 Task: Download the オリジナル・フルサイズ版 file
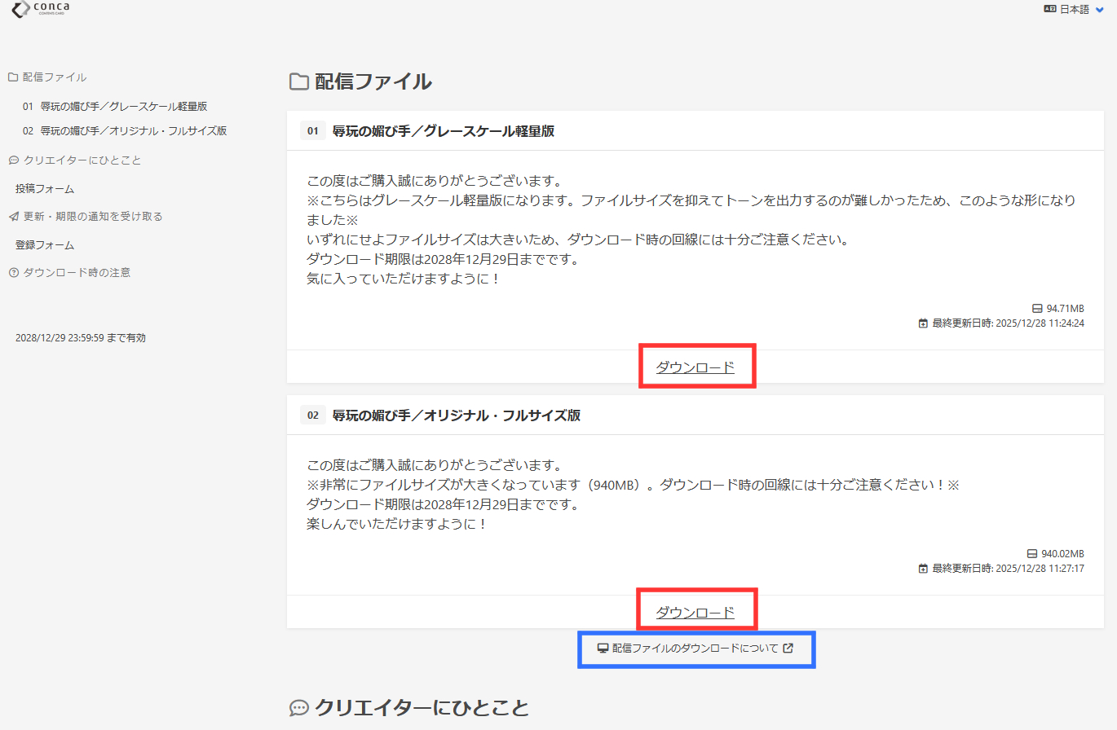[x=695, y=613]
